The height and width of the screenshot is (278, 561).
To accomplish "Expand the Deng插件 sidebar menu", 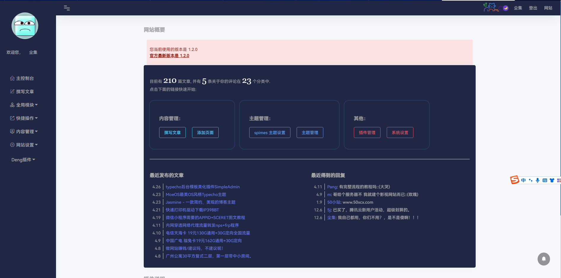I will [23, 160].
